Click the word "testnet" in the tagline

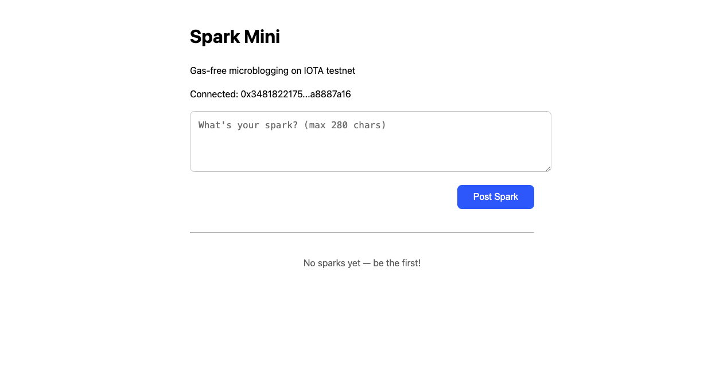point(341,71)
